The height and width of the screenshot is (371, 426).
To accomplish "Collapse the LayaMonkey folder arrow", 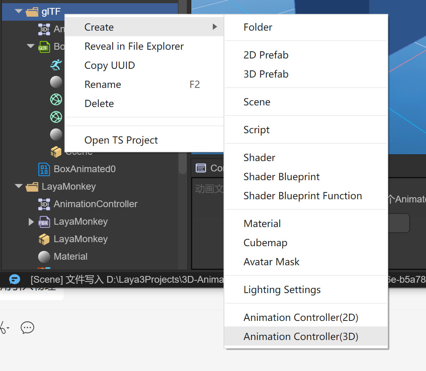I will point(19,186).
